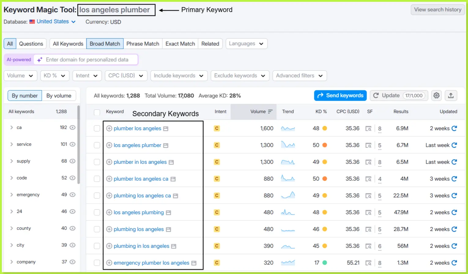Click the keyword groups sidebar scrollbar

point(79,145)
